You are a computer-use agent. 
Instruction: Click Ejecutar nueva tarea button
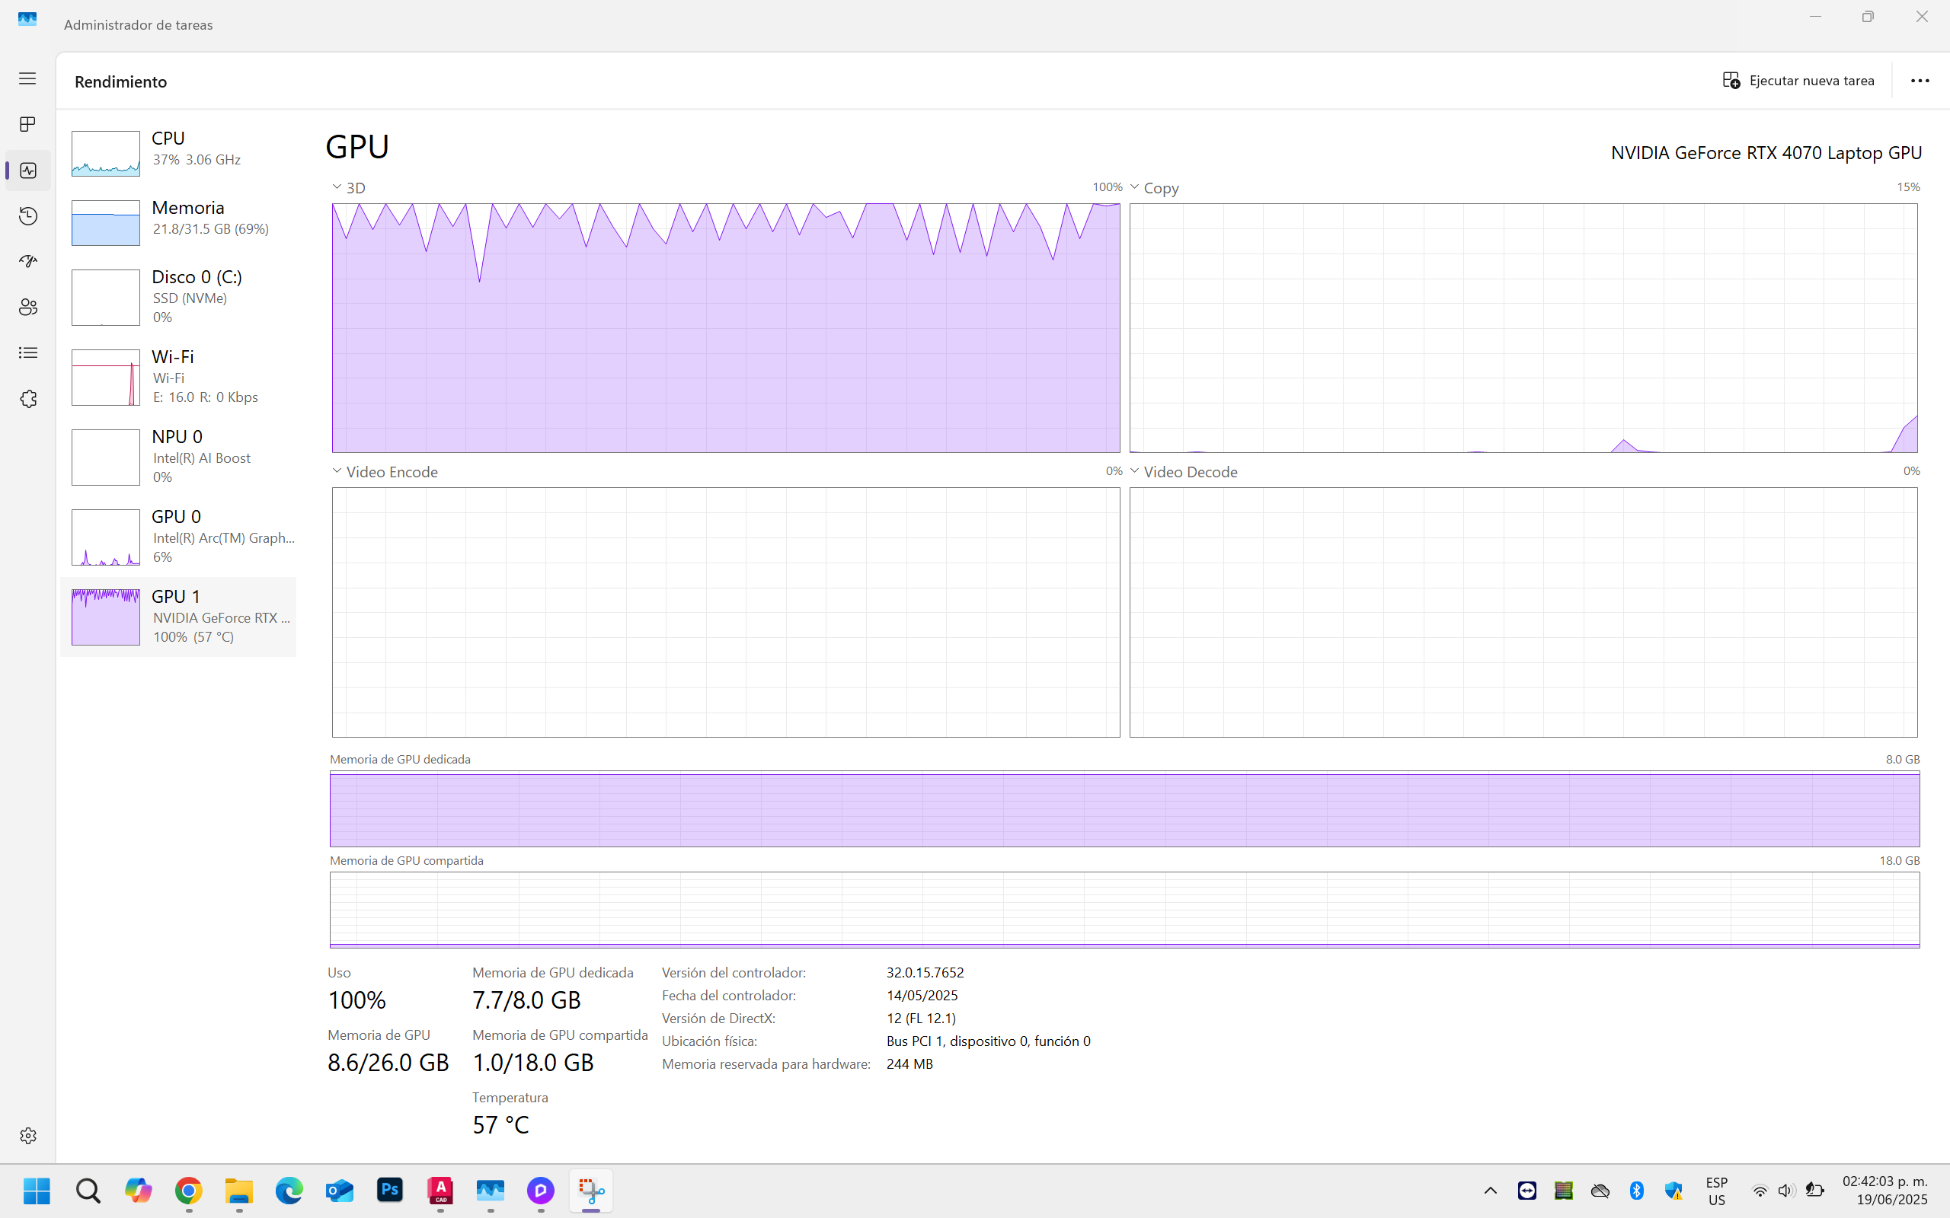(x=1798, y=81)
